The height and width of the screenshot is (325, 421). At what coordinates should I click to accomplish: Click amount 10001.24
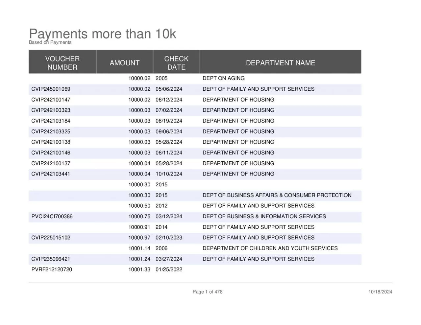pyautogui.click(x=139, y=259)
